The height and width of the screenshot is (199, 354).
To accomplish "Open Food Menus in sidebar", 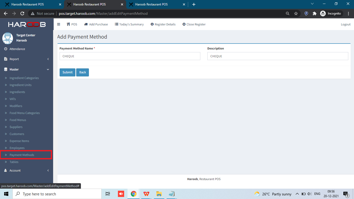I will coord(18,120).
